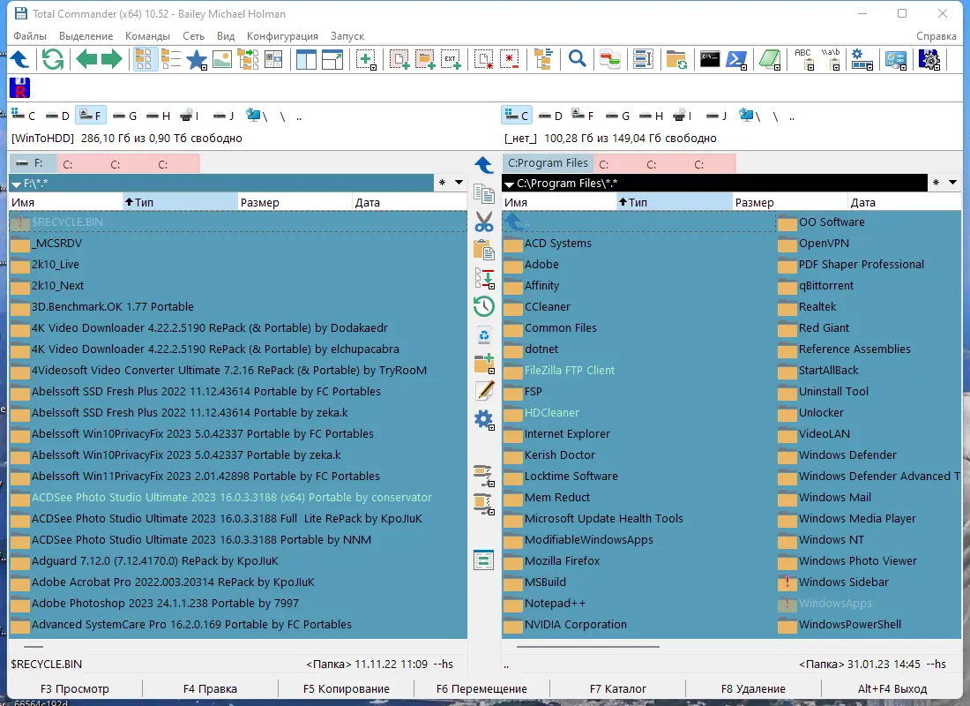
Task: Click the scissors cut icon in middle bar
Action: click(484, 222)
